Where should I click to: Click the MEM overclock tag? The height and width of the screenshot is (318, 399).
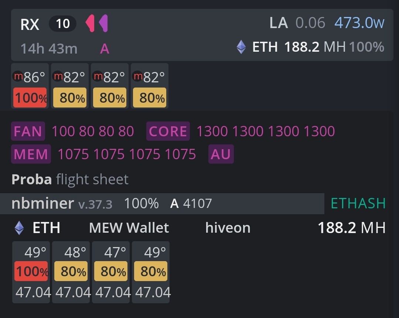point(31,154)
